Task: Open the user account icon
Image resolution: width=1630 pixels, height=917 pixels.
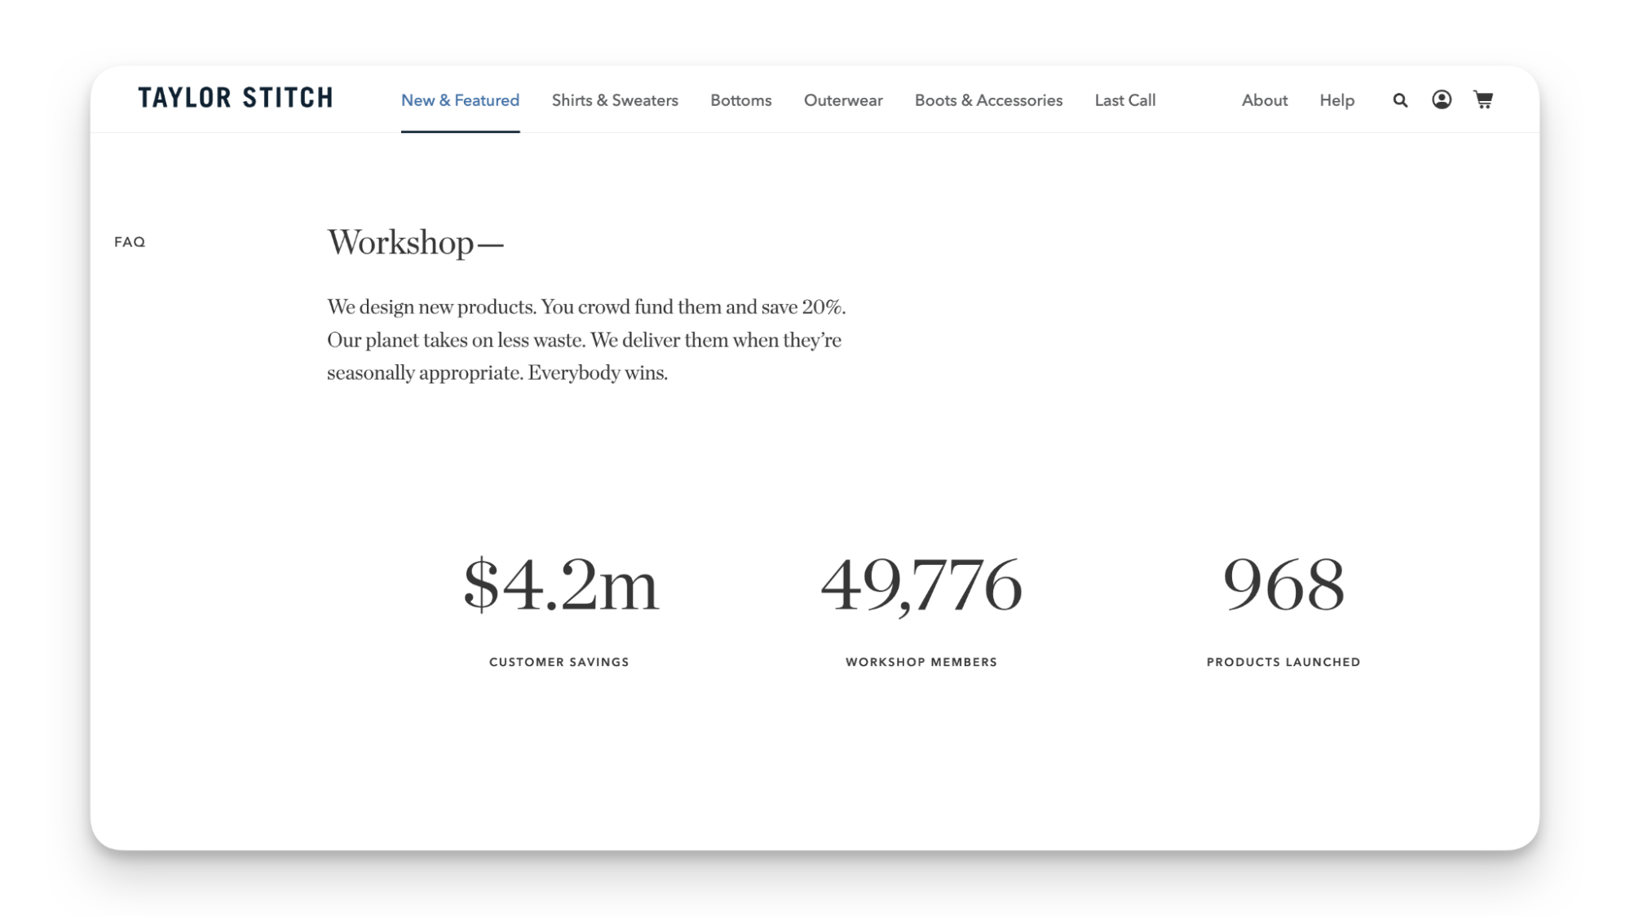Action: 1442,99
